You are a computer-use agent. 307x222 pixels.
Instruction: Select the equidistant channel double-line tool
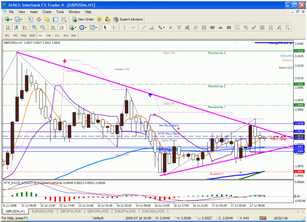(x=195, y=28)
